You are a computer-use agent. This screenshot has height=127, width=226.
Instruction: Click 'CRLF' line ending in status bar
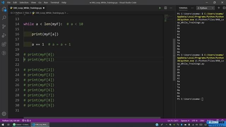(x=202, y=121)
